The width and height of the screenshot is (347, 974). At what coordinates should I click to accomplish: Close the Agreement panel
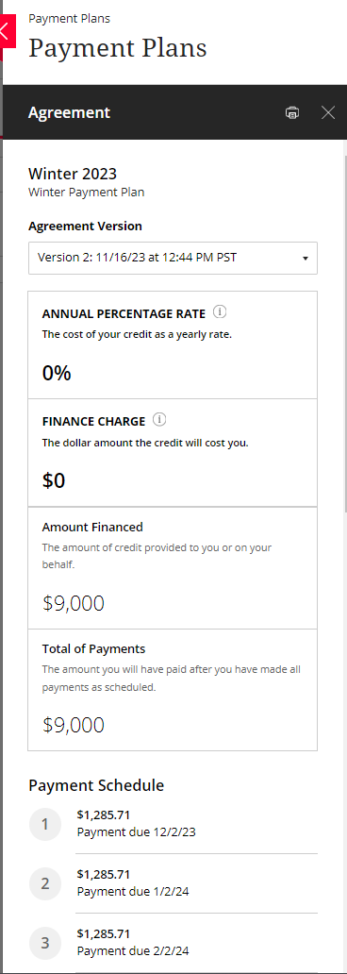(328, 112)
